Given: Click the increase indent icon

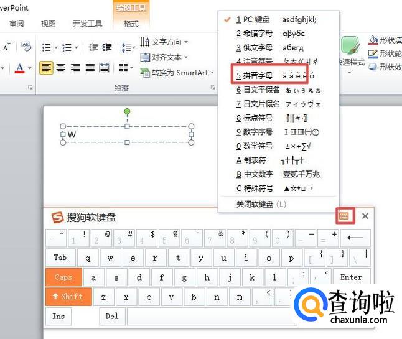Looking at the screenshot, I should pyautogui.click(x=107, y=47).
